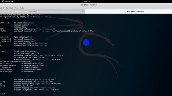Click the 'required via -m, STDIN' line
Viewport: 172px width, 96px height.
pyautogui.click(x=25, y=17)
